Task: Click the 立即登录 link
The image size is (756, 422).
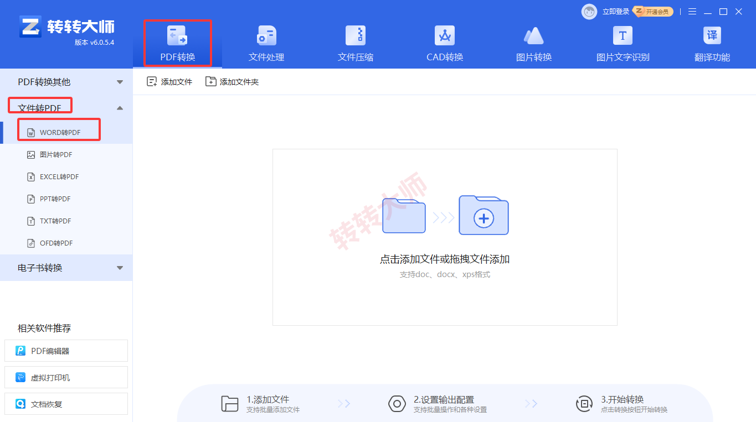Action: coord(616,12)
